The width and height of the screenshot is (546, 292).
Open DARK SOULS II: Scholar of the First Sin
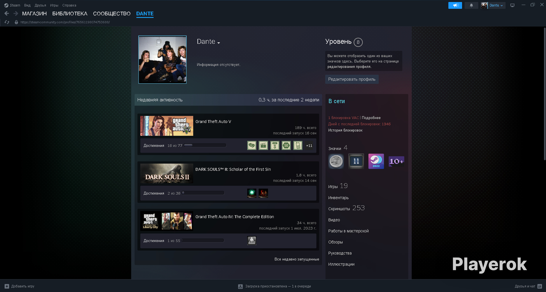(233, 169)
